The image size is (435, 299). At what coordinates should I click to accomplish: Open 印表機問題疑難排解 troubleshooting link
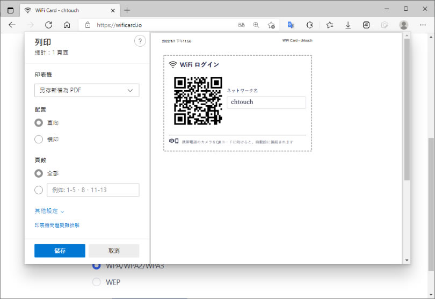57,225
